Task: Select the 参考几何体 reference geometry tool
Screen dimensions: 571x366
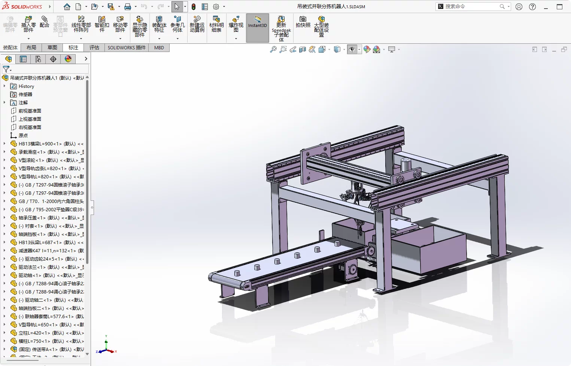Action: tap(177, 25)
